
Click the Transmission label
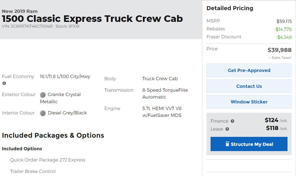pyautogui.click(x=119, y=90)
